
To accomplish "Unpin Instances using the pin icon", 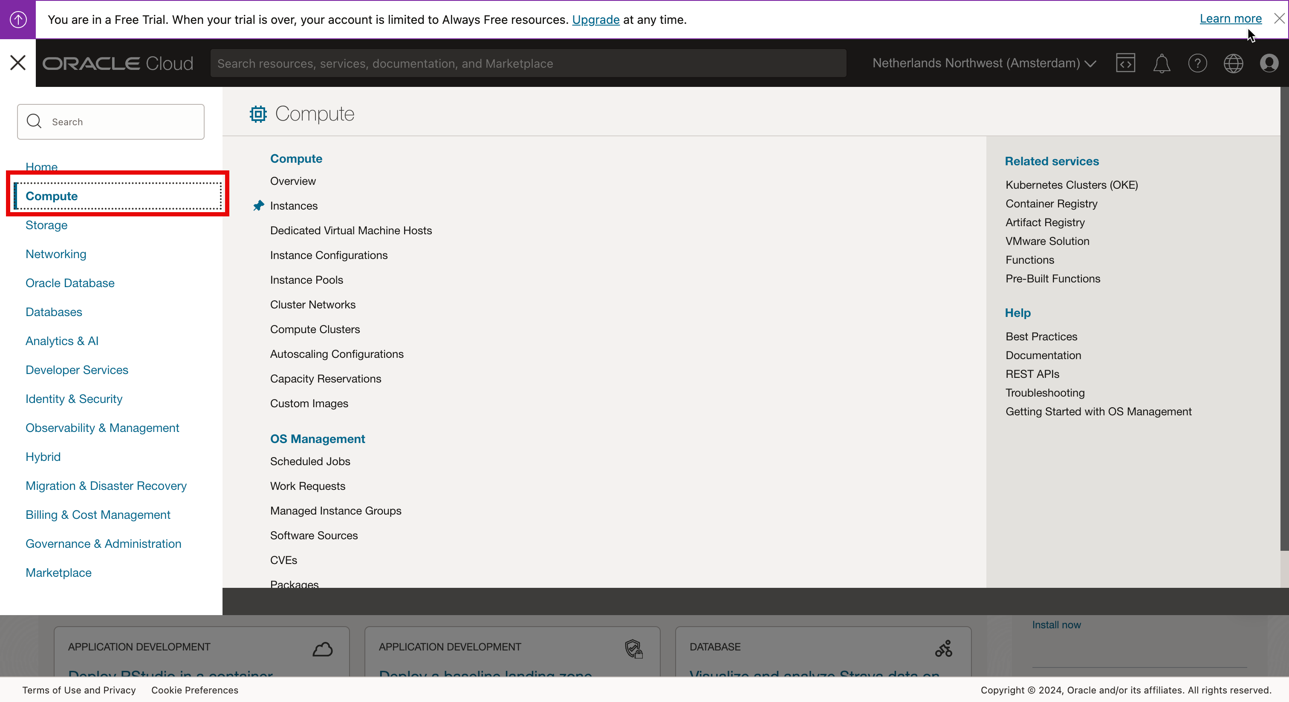I will [x=258, y=205].
